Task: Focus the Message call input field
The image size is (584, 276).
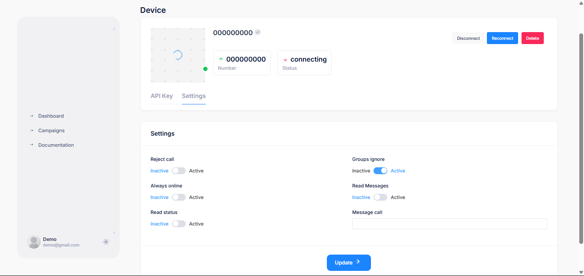Action: pyautogui.click(x=449, y=224)
